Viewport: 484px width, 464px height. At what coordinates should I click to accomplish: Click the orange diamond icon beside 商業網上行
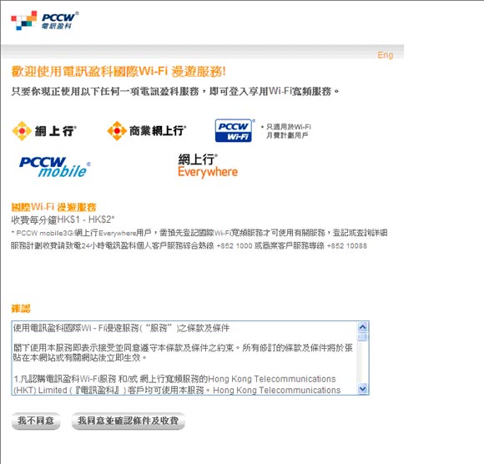[x=117, y=130]
